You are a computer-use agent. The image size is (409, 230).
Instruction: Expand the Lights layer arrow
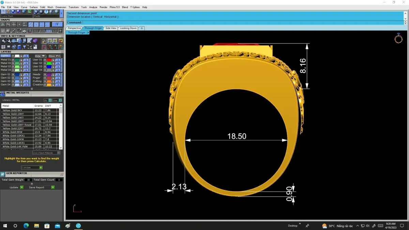(13, 56)
